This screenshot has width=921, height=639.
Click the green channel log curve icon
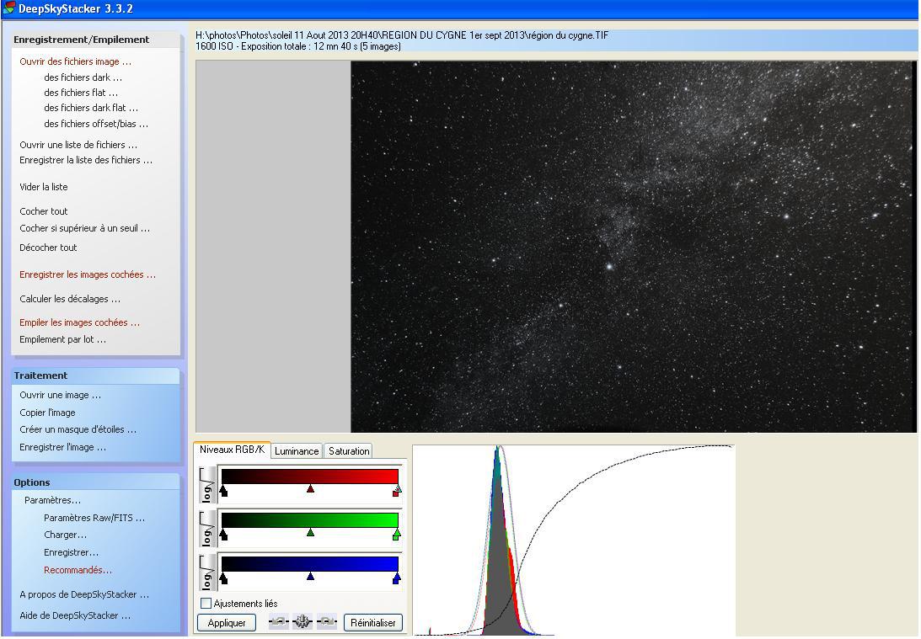coord(207,530)
